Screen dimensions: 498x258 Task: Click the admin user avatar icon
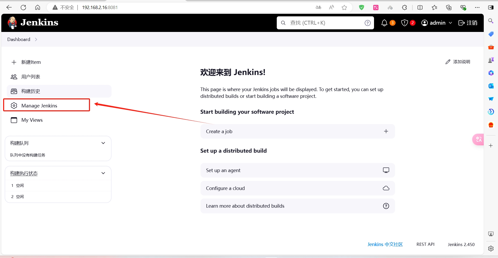point(425,23)
